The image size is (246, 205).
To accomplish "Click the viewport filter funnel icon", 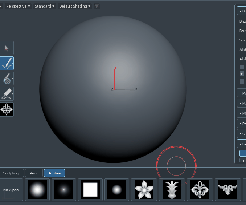I will [x=97, y=7].
